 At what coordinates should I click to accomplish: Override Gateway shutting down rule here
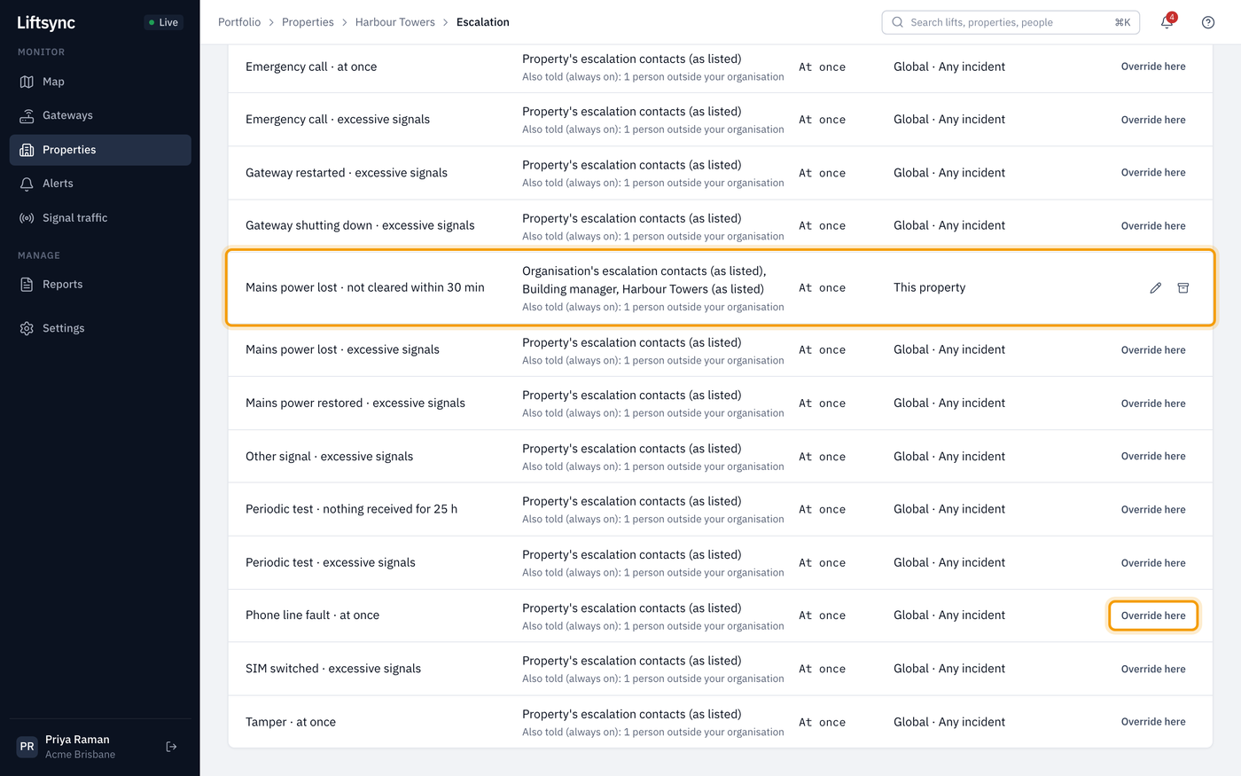click(x=1153, y=226)
